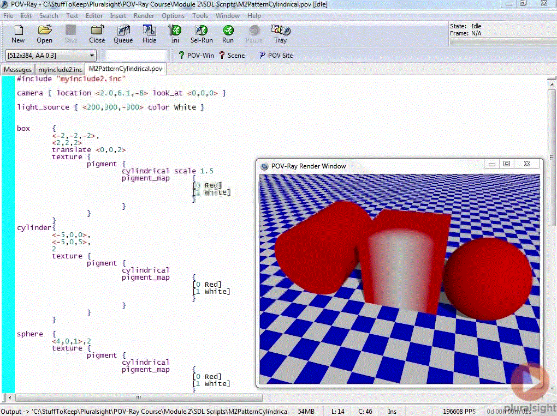Viewport: 557px width, 416px height.
Task: Open the Insert menu
Action: [x=118, y=16]
